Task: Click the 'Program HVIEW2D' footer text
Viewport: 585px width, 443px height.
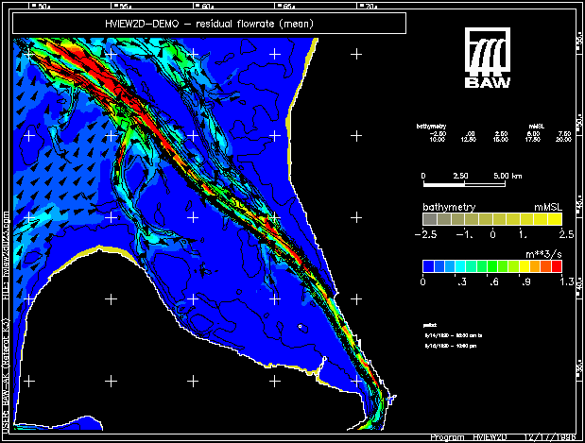Action: pyautogui.click(x=469, y=437)
